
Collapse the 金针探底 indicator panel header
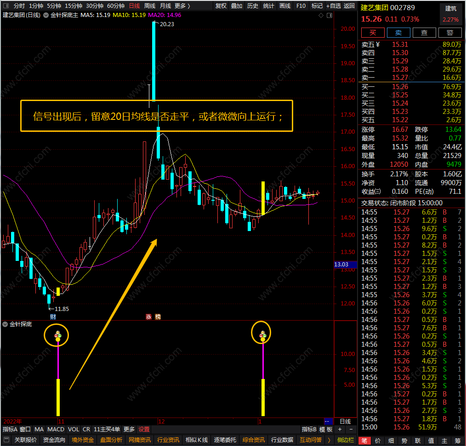[x=5, y=324]
